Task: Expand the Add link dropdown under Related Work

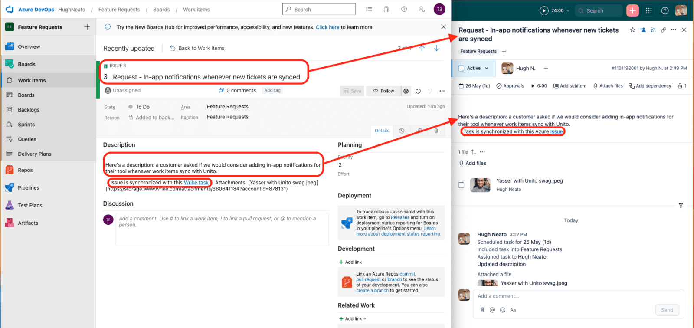Action: click(x=364, y=319)
